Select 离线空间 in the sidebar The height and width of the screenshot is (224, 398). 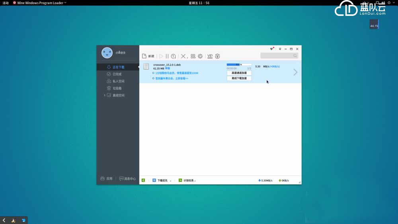tap(118, 95)
